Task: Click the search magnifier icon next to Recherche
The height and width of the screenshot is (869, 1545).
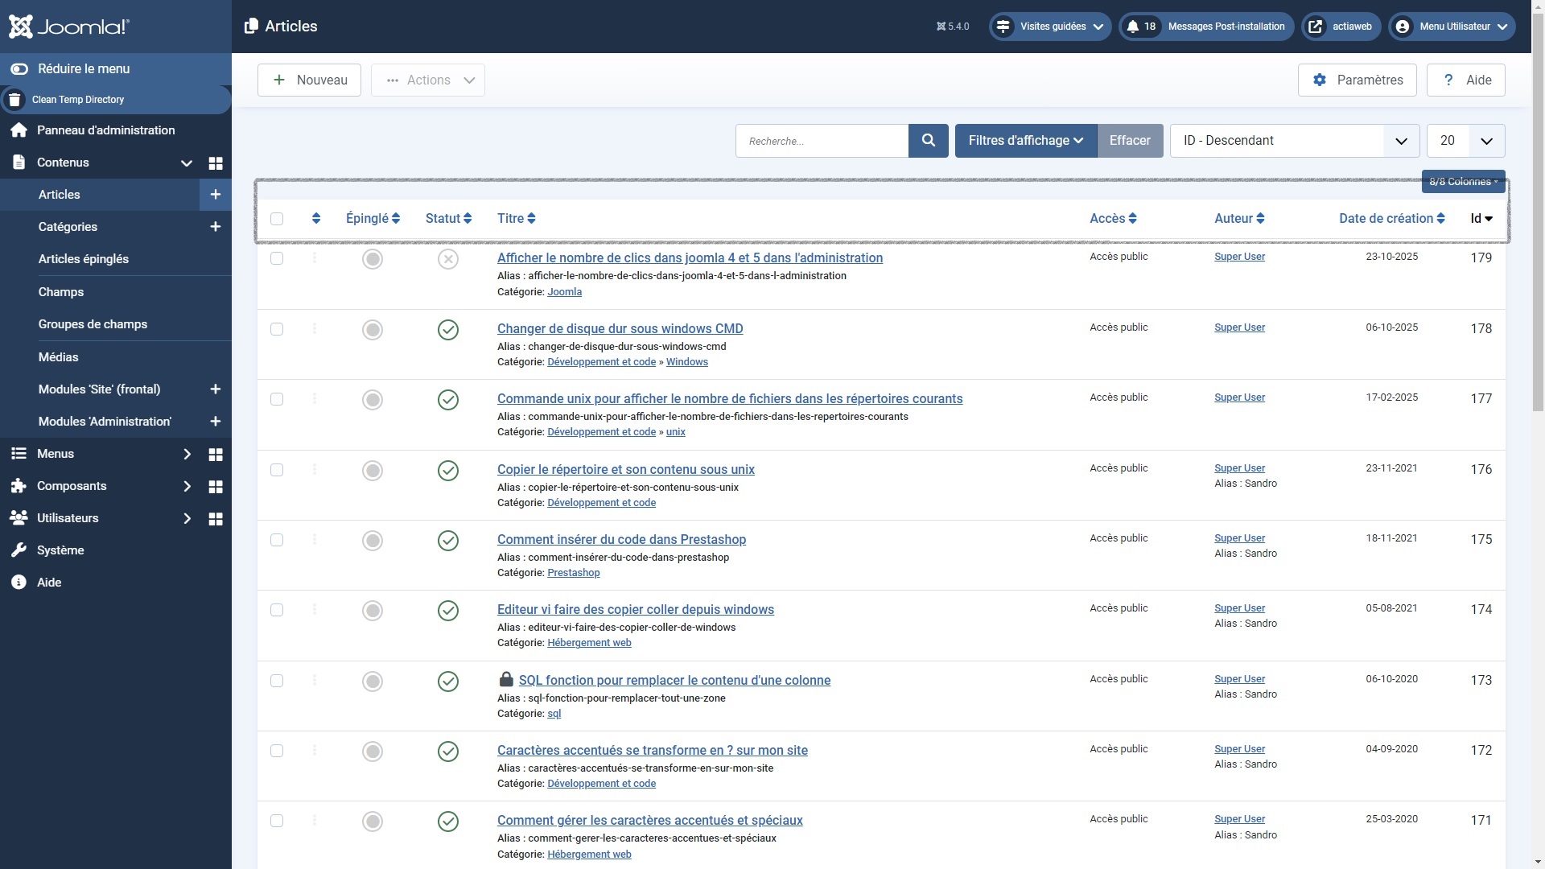Action: click(x=928, y=140)
